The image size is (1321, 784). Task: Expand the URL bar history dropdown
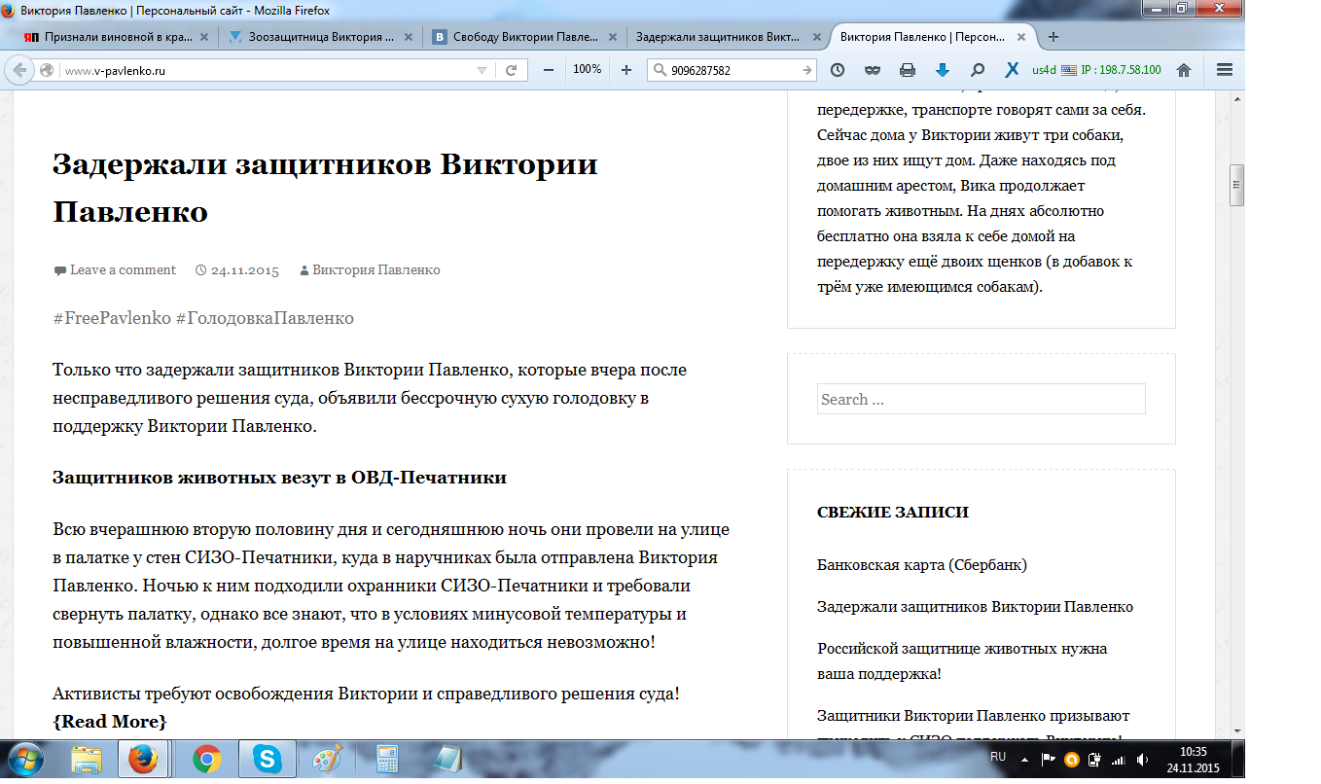point(482,70)
